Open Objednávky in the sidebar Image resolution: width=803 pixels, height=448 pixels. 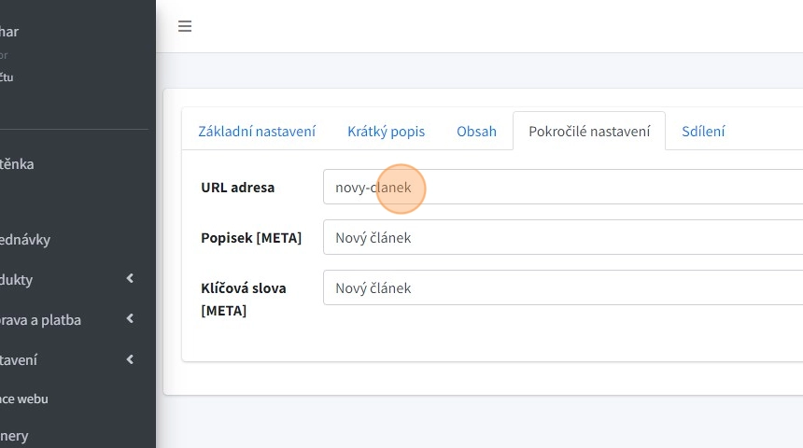coord(25,240)
